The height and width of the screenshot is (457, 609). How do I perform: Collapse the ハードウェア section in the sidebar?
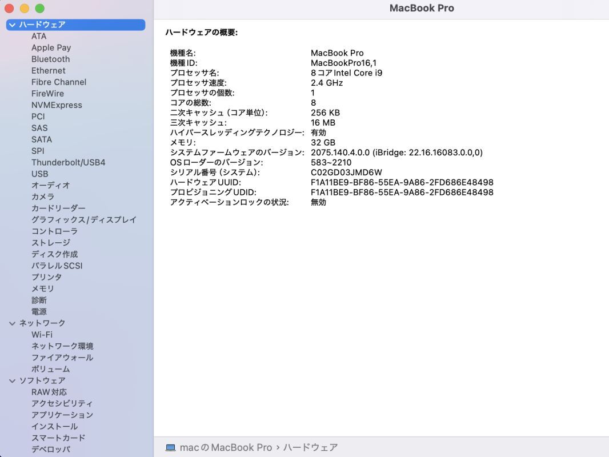13,25
